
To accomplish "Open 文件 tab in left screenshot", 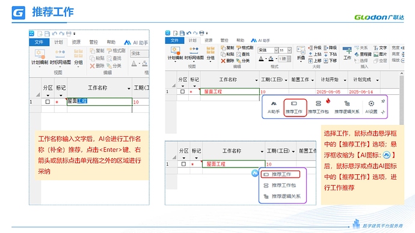I will pyautogui.click(x=39, y=42).
